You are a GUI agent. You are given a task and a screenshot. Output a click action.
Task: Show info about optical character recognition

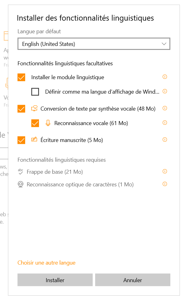(x=165, y=184)
